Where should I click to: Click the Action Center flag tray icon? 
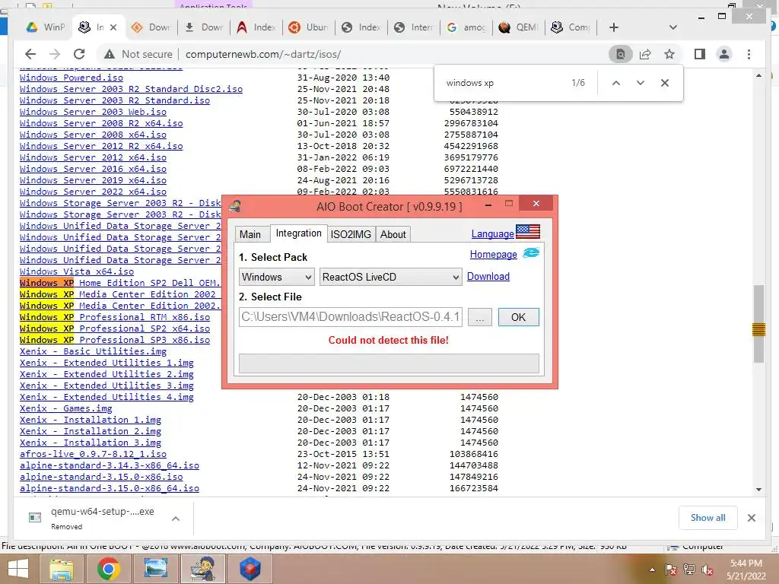click(x=671, y=570)
